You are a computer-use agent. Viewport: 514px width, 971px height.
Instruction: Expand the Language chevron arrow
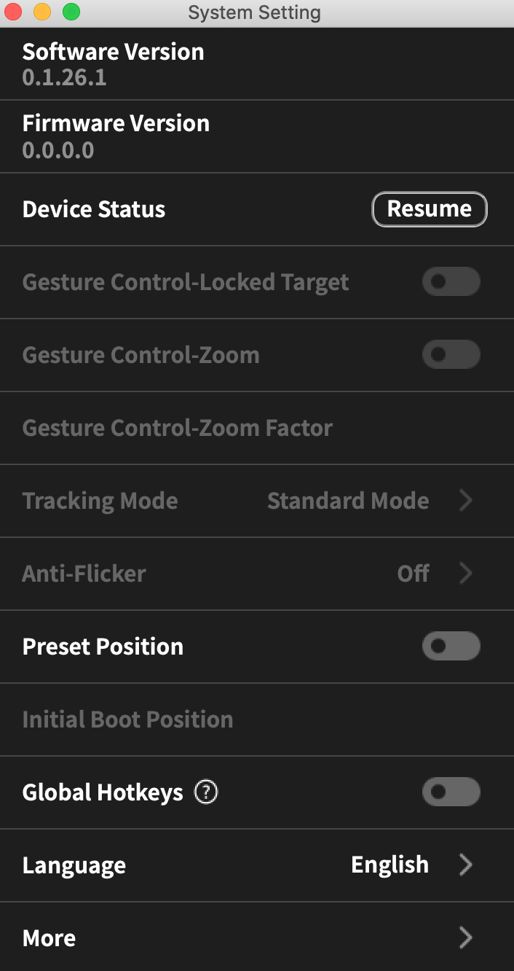466,865
